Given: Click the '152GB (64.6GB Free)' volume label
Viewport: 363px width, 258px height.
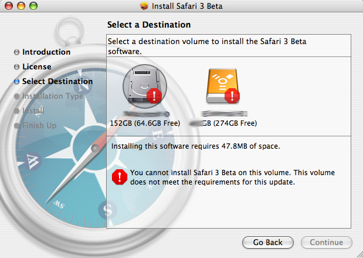Looking at the screenshot, I should (145, 123).
